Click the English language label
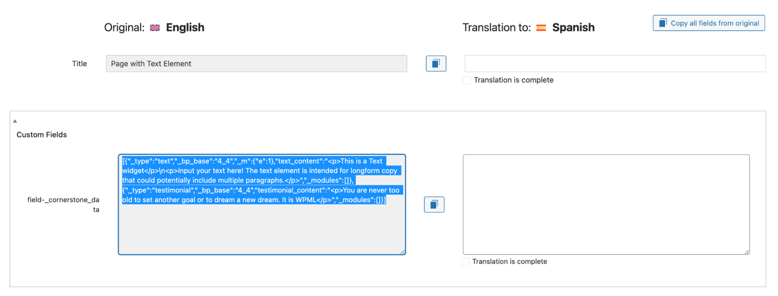 point(185,28)
